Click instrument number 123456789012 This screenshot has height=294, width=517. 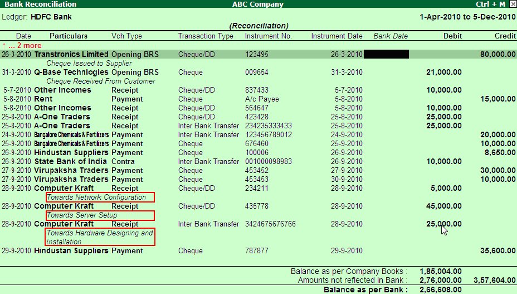point(268,134)
